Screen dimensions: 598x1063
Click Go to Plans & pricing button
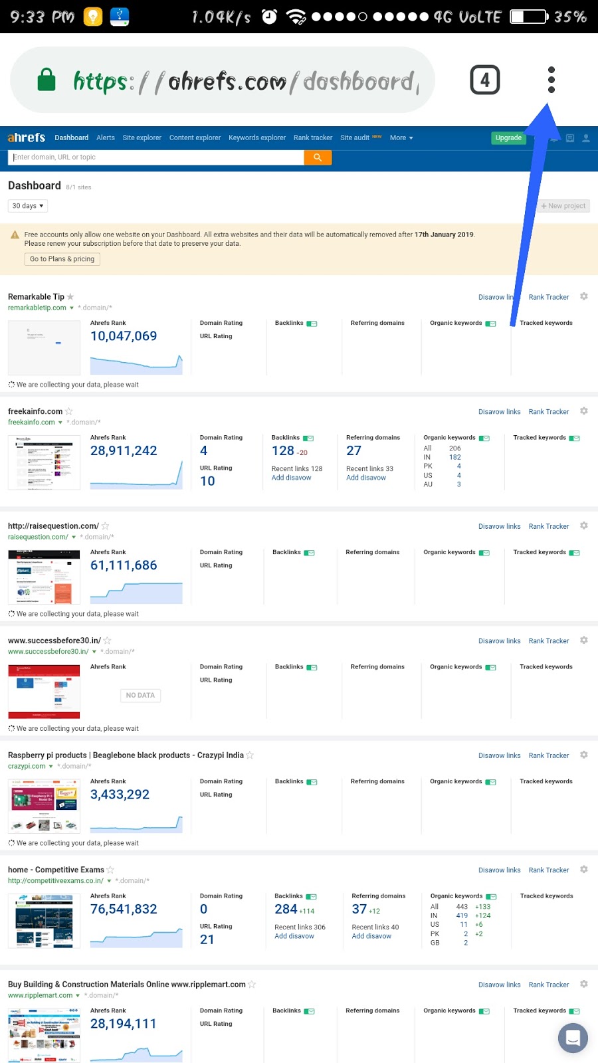coord(62,259)
